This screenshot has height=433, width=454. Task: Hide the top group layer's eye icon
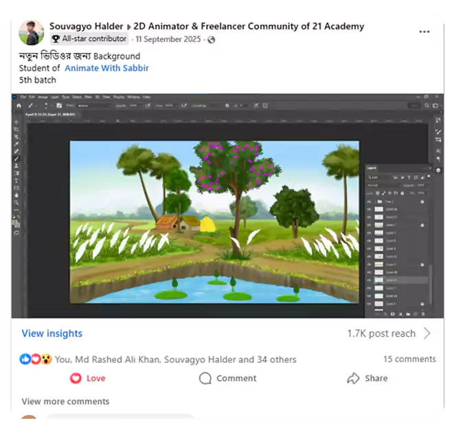click(x=370, y=201)
